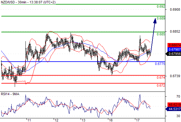Select date 17 on the time axis
This screenshot has height=122, width=181.
click(138, 120)
